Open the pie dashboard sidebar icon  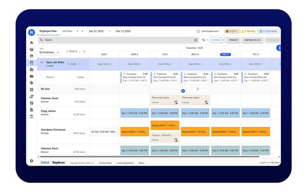32,56
